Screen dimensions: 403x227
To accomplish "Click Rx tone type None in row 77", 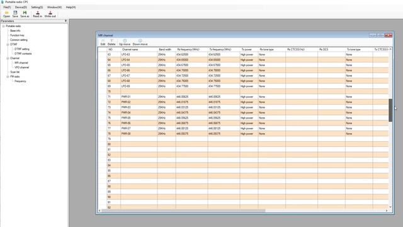I will 271,129.
